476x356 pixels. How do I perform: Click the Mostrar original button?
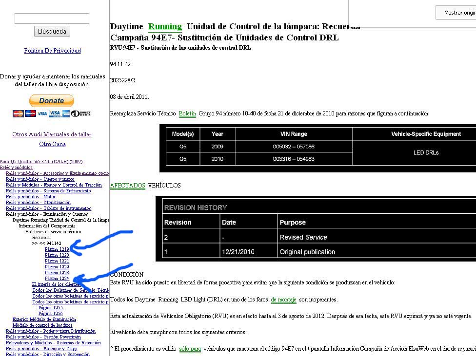pos(456,13)
